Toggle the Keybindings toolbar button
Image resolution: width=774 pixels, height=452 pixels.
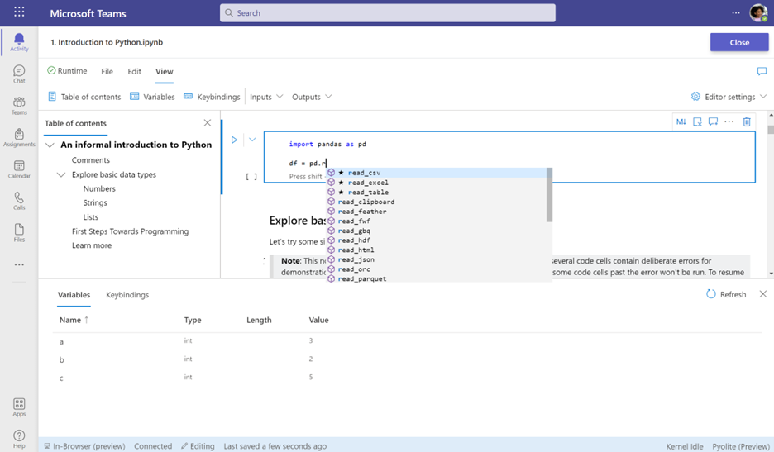(x=212, y=97)
